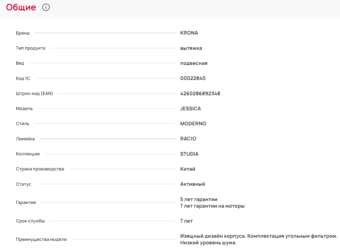Select the STUDIA collection value

tap(189, 154)
